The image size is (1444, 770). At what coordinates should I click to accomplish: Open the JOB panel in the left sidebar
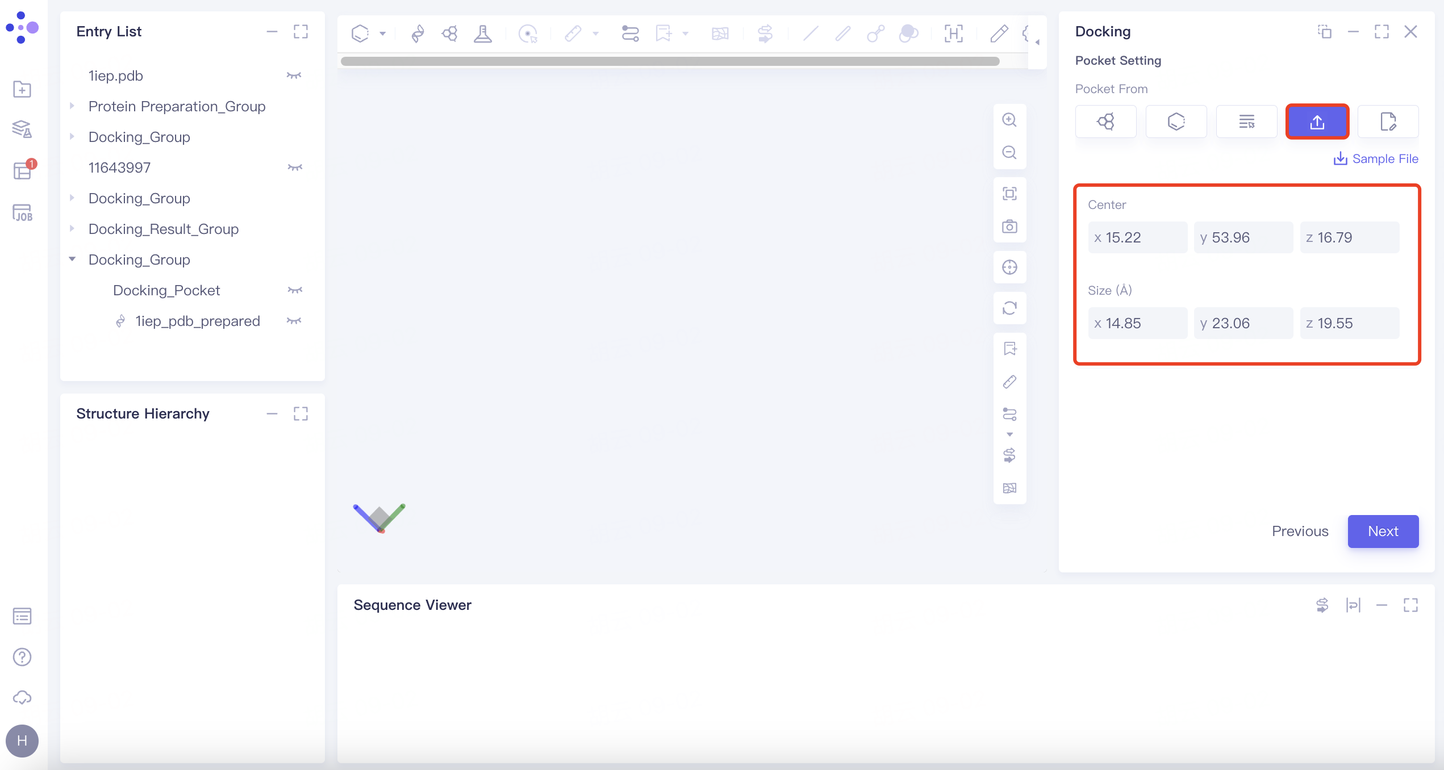22,213
